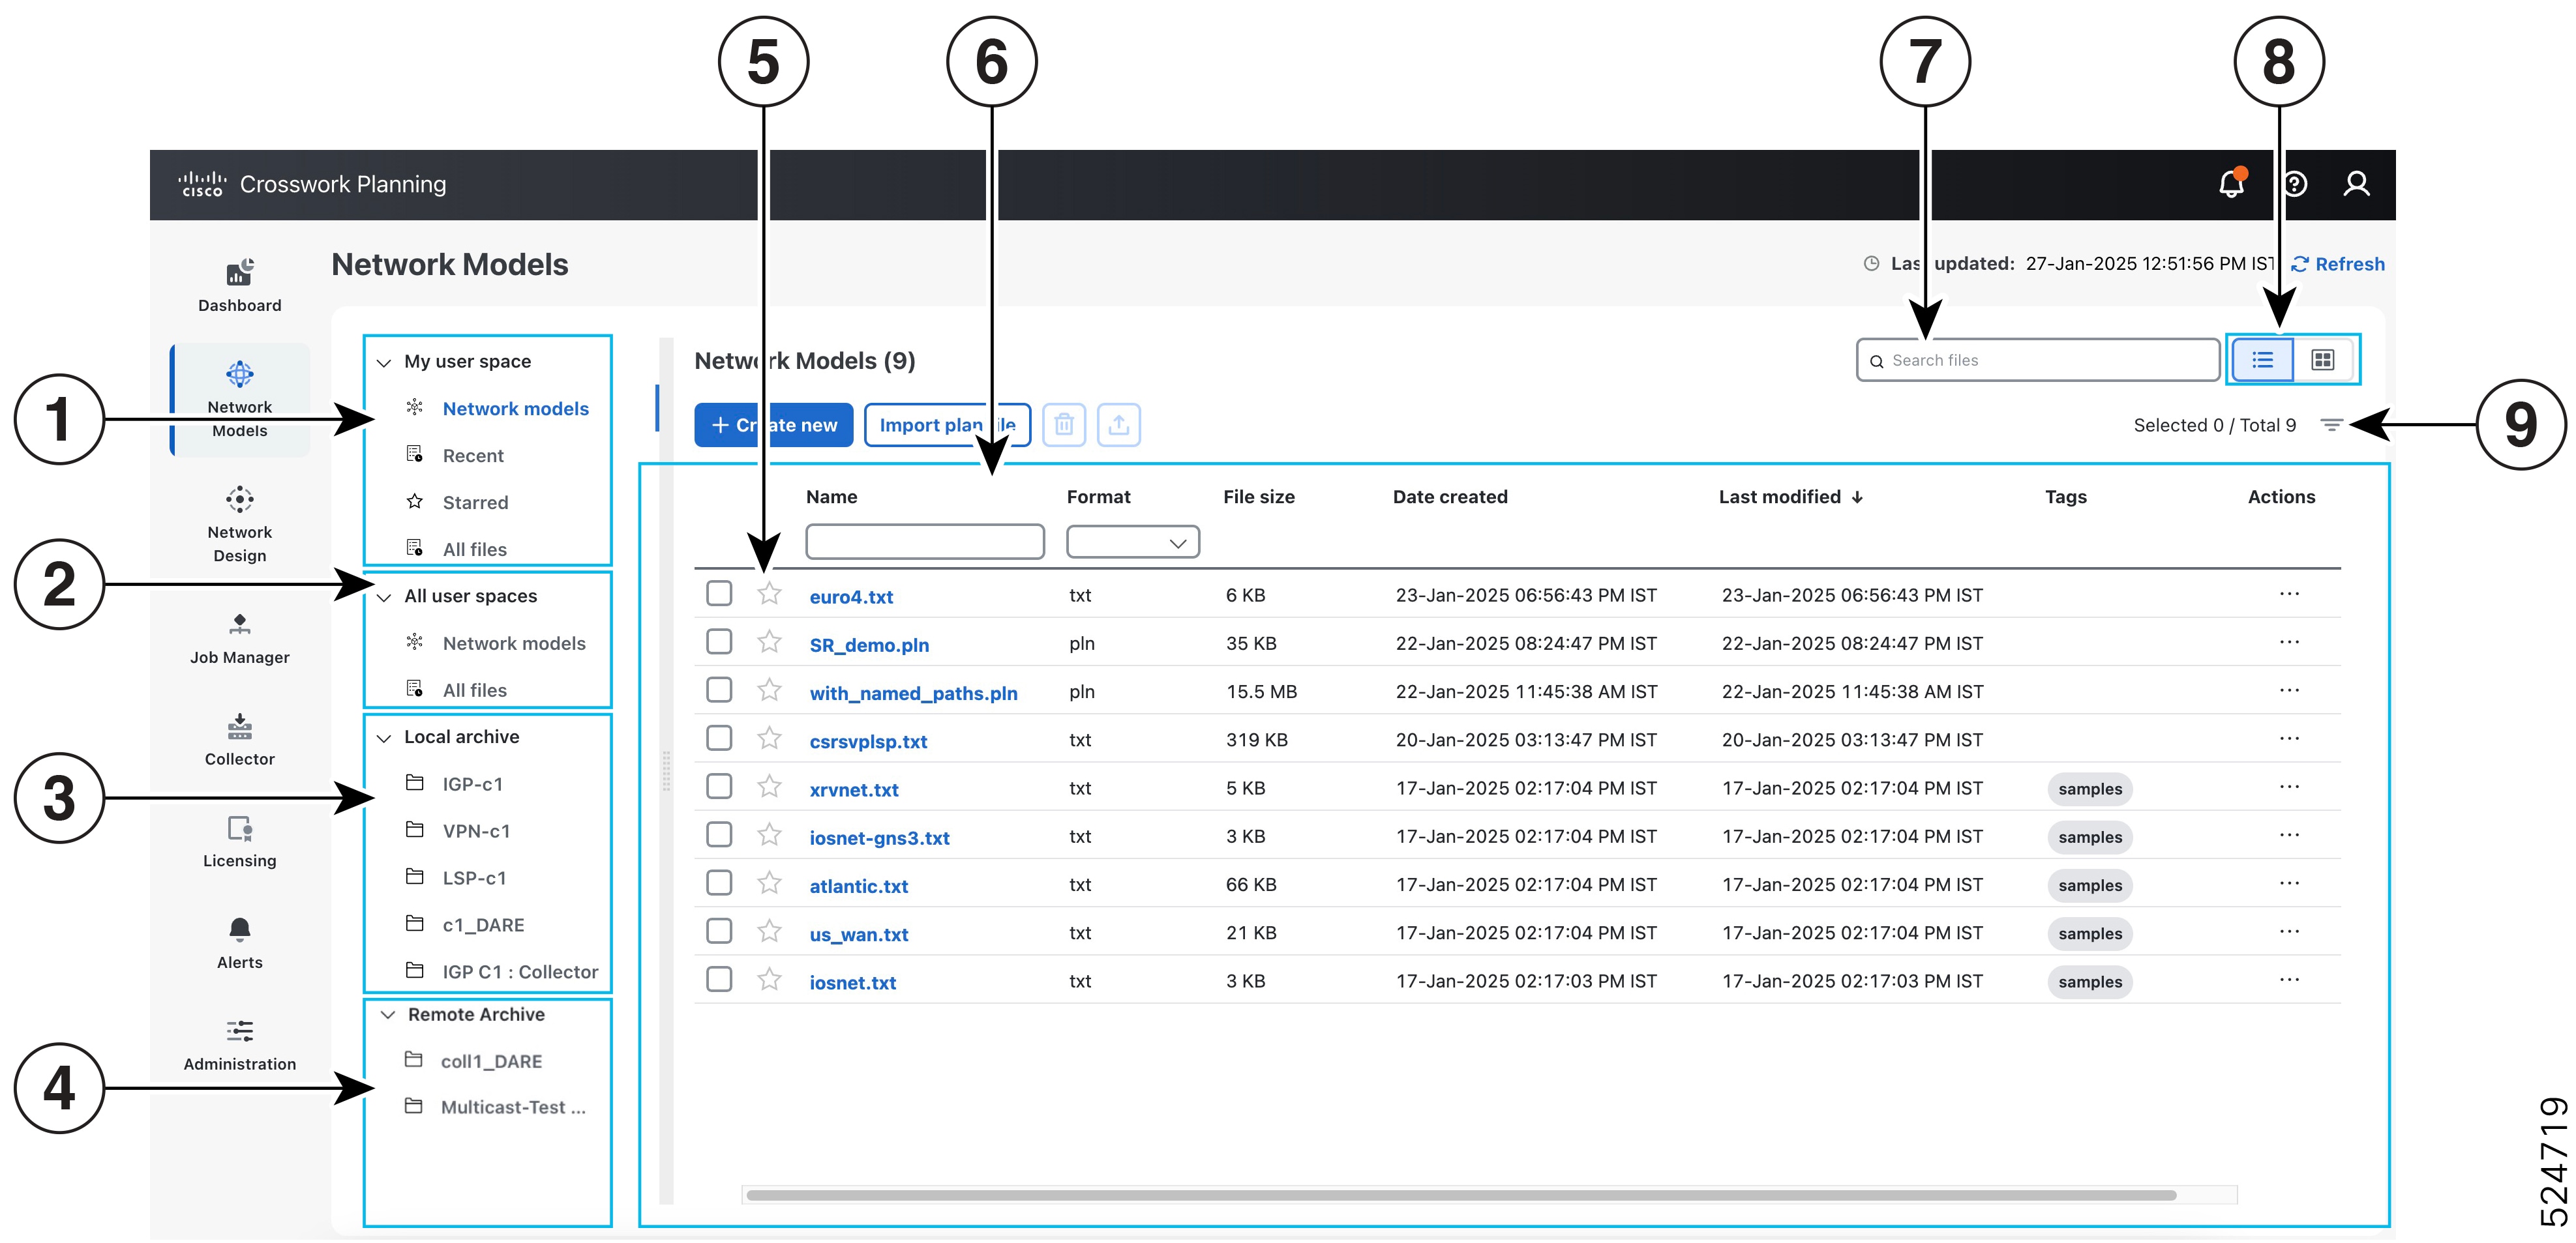Check the with_named_paths.pln row

[x=719, y=690]
